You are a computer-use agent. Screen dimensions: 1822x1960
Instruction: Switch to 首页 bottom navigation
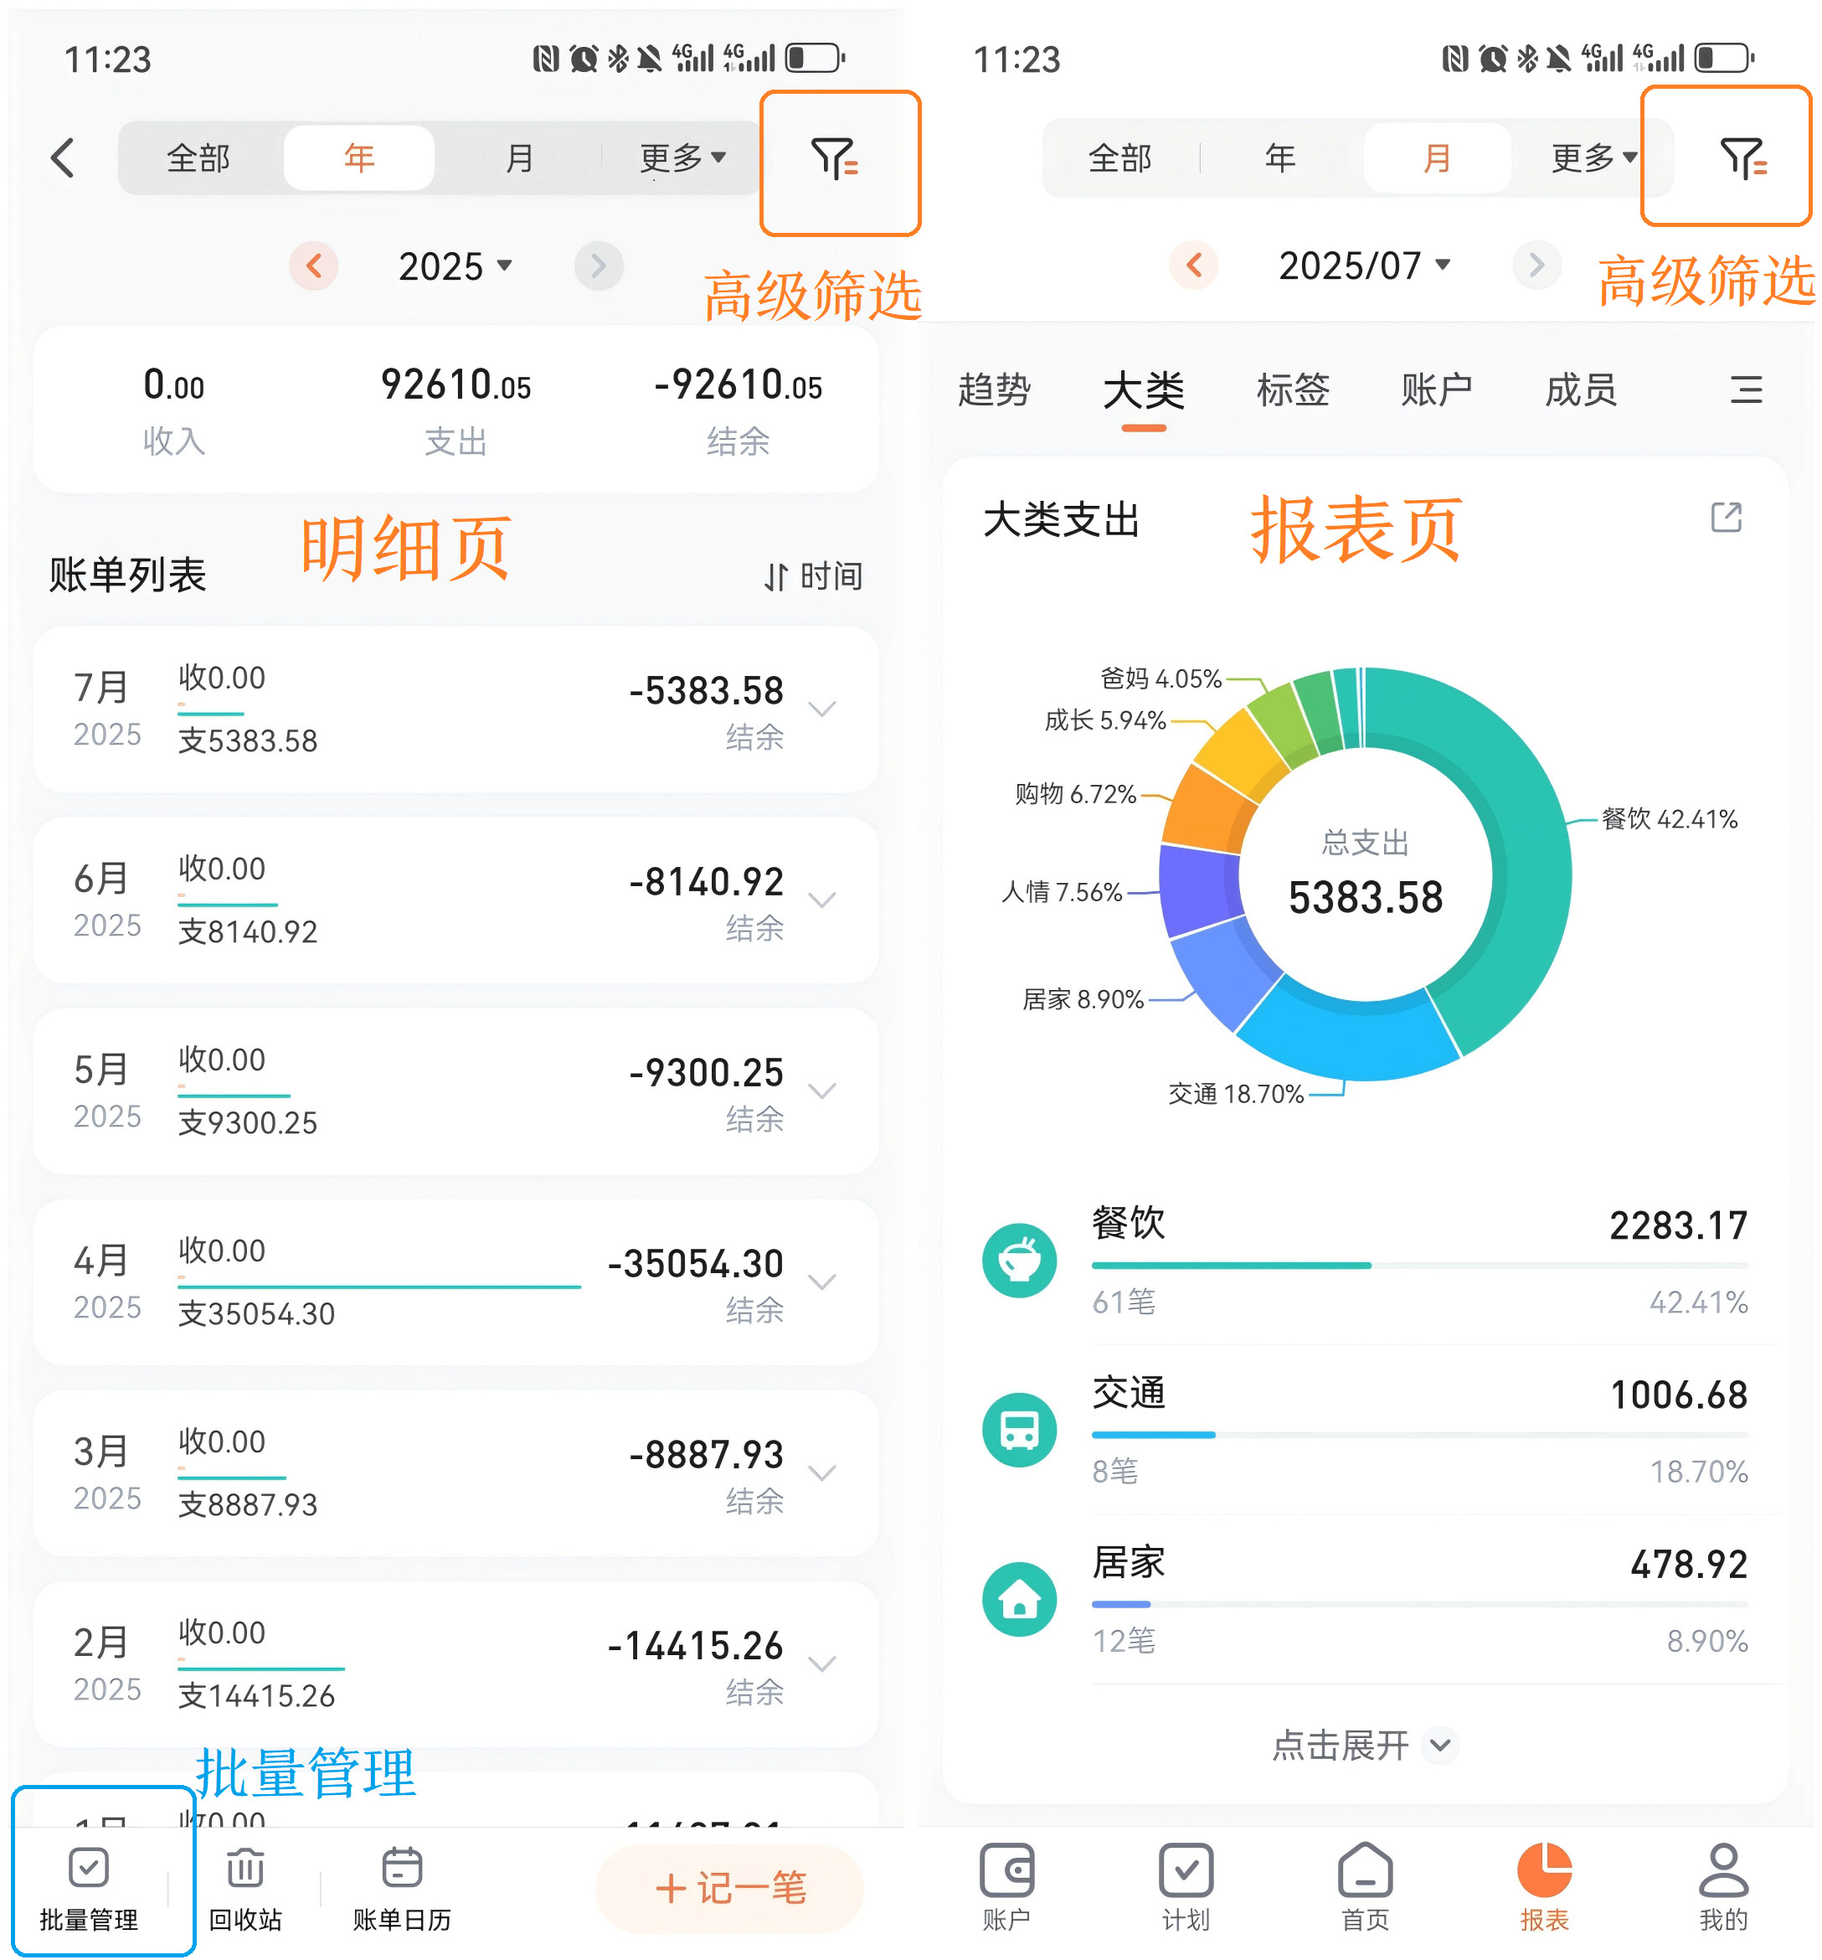point(1365,1887)
